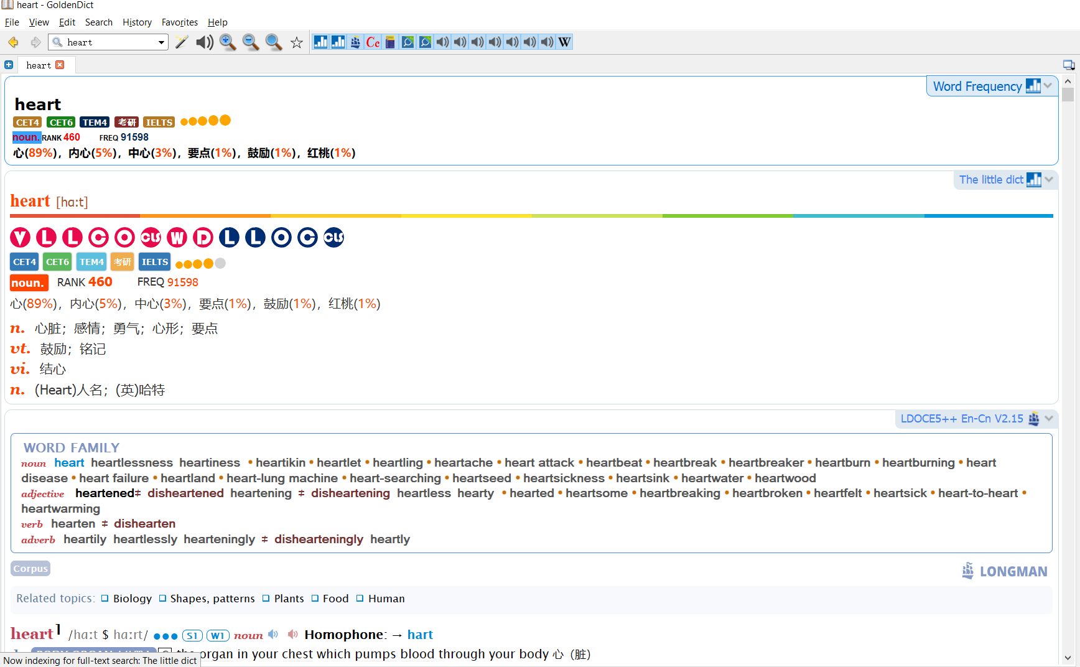
Task: Click scrollbar up arrow
Action: [x=1068, y=81]
